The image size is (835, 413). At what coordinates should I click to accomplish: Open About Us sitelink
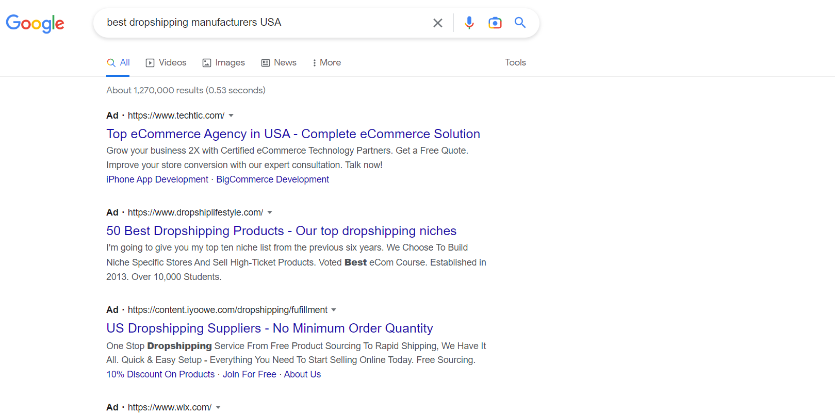coord(302,374)
